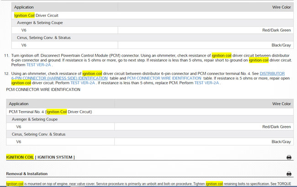Select 'PCM Terminal No. 4 (Ignition Coil Driver Circuit)' row
The width and height of the screenshot is (297, 187).
pos(150,112)
